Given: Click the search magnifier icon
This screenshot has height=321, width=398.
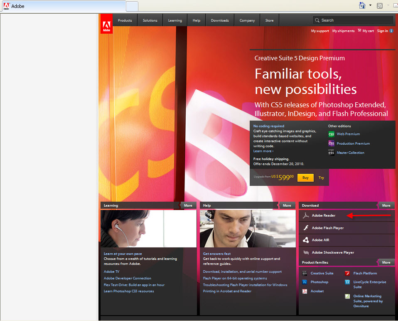Looking at the screenshot, I should point(317,20).
